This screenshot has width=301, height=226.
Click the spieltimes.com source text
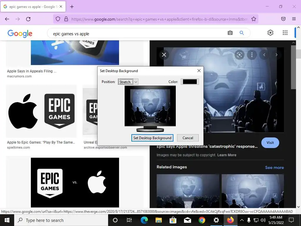[x=19, y=148]
